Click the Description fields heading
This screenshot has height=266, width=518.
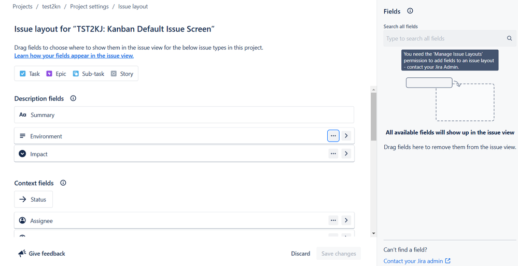tap(39, 99)
